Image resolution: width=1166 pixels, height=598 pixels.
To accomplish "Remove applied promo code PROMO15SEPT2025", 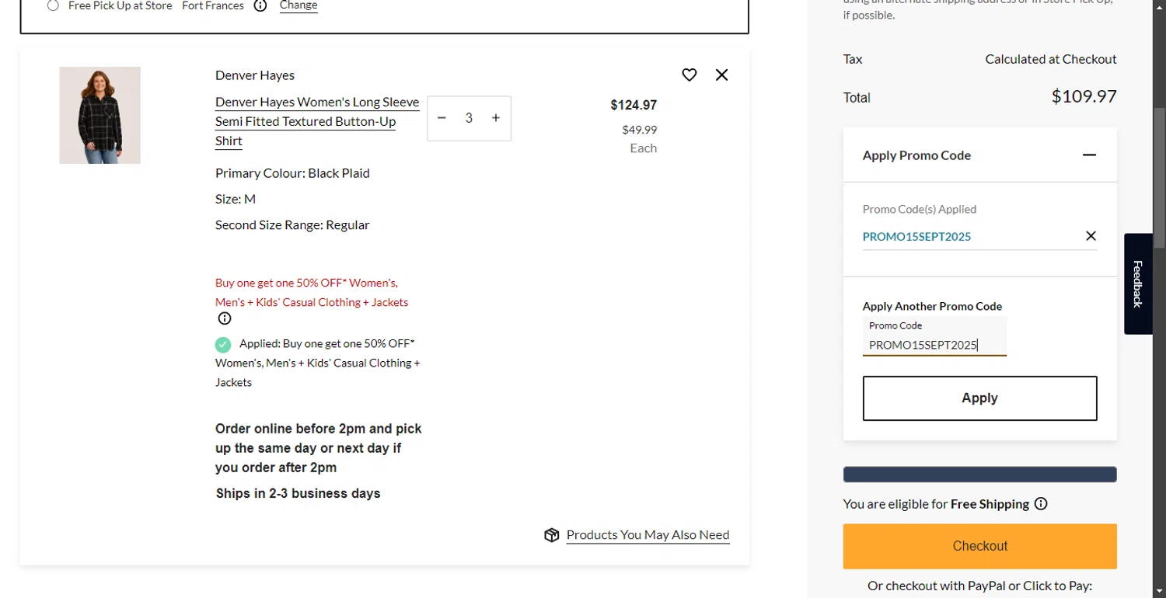I will [x=1091, y=236].
